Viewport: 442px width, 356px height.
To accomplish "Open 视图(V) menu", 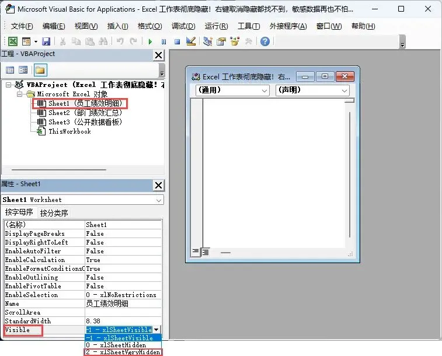I will click(86, 26).
